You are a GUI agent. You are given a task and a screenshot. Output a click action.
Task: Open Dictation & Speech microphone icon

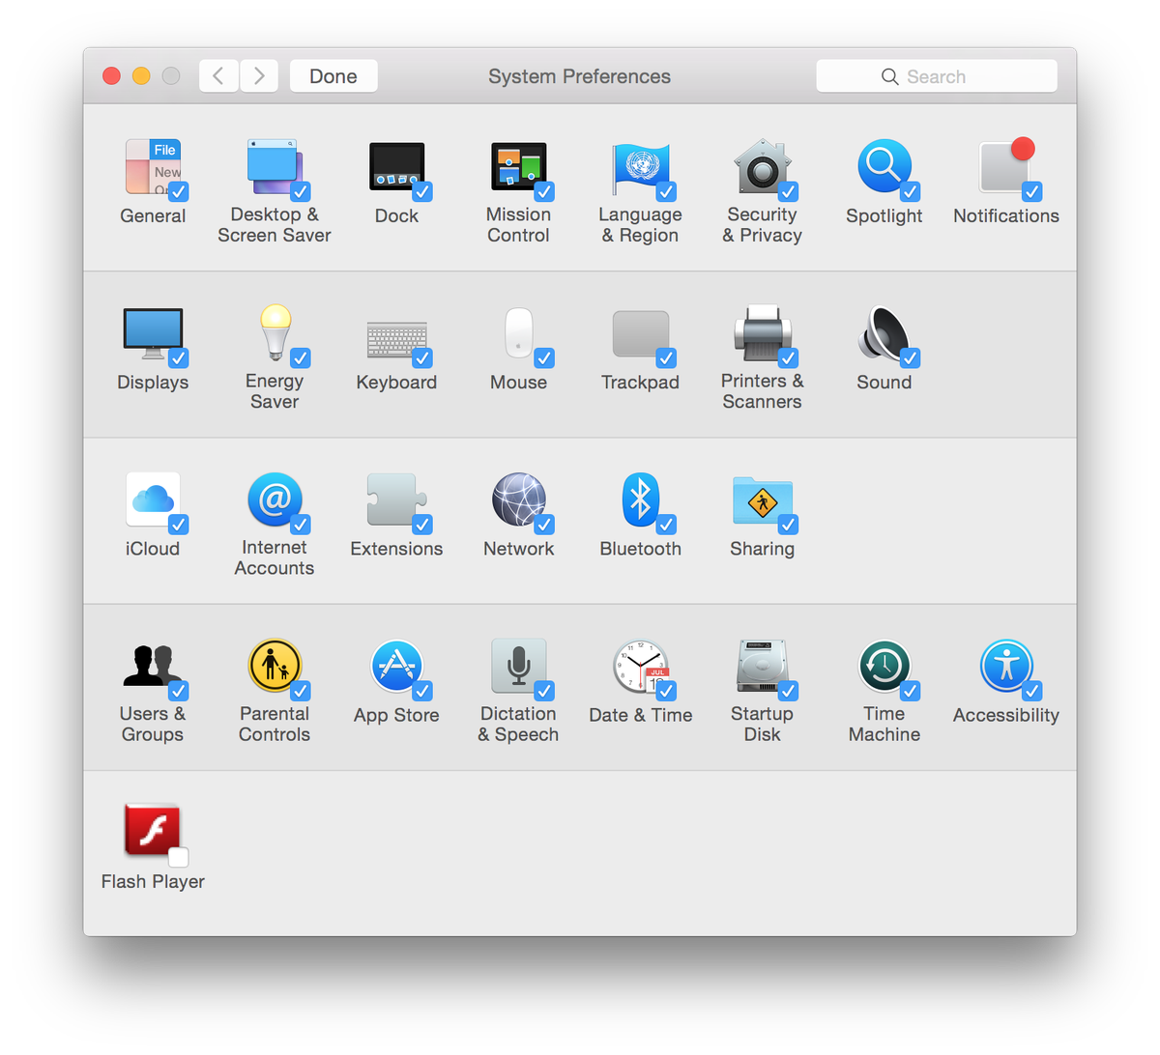[519, 666]
